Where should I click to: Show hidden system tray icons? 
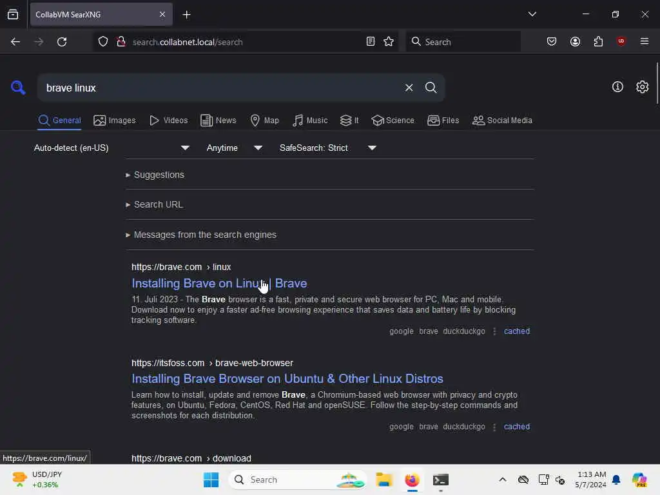coord(503,480)
